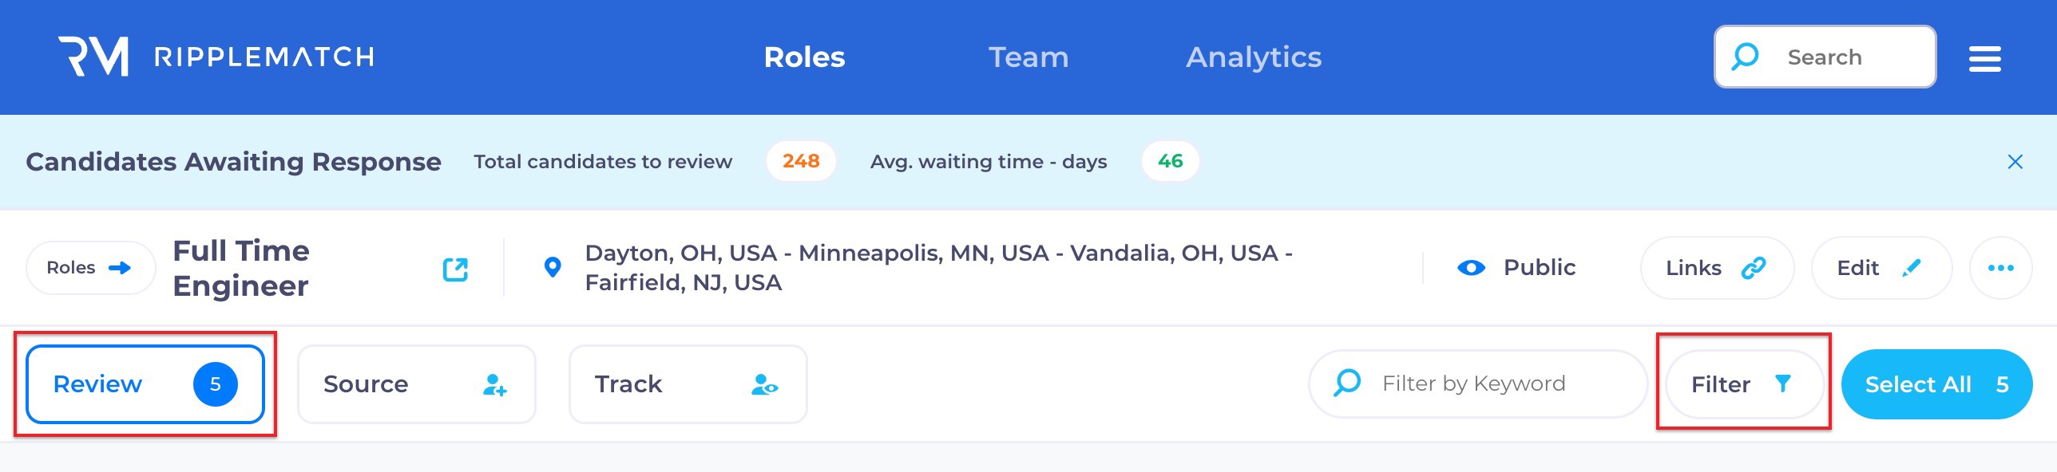
Task: Go back using the Roles arrow button
Action: [89, 268]
